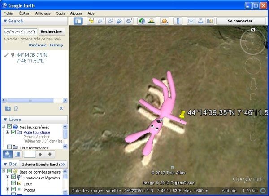The image size is (269, 196).
Task: Click the Rechercher button
Action: [52, 31]
